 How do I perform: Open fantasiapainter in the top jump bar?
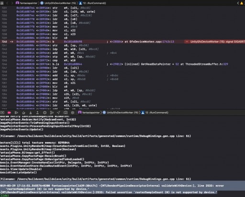click(x=26, y=3)
